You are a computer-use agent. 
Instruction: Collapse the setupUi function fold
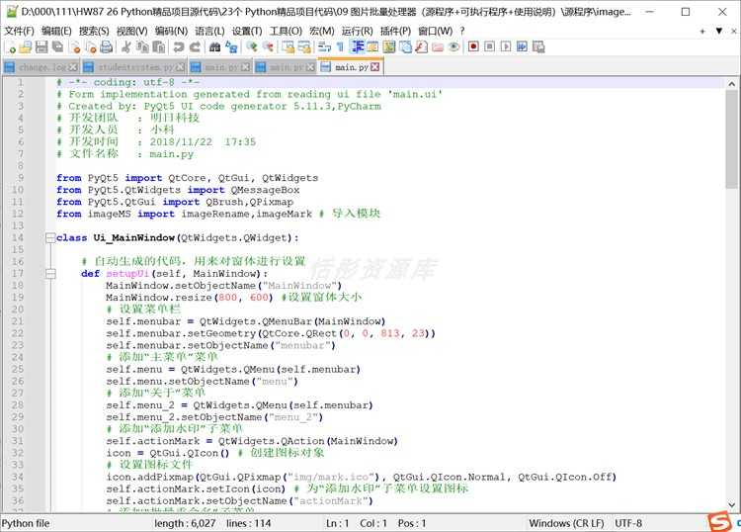(50, 273)
